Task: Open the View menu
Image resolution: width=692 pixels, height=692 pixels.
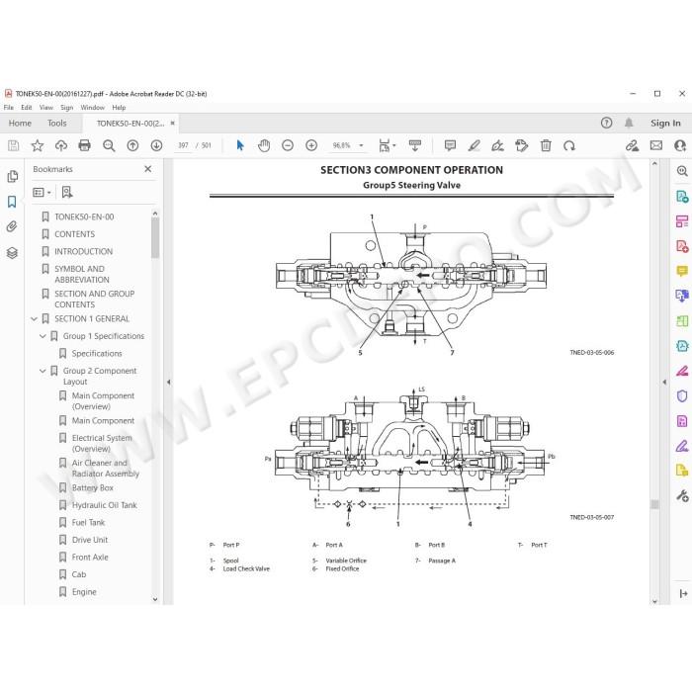Action: (x=45, y=107)
